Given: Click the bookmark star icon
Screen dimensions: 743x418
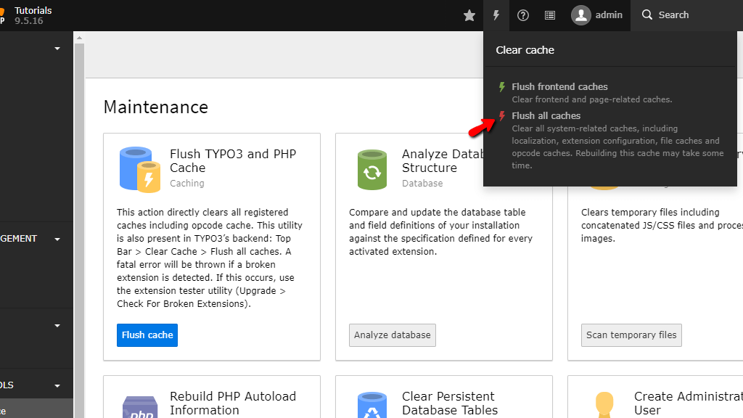Looking at the screenshot, I should pyautogui.click(x=469, y=15).
